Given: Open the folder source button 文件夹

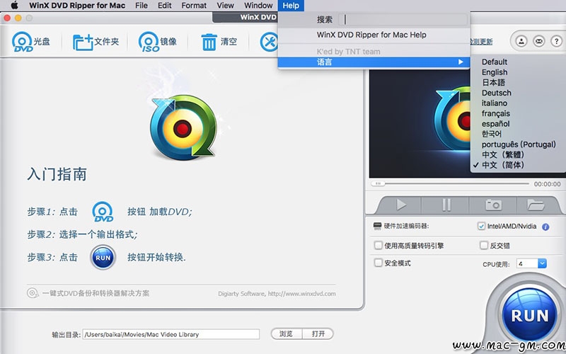Looking at the screenshot, I should 96,42.
